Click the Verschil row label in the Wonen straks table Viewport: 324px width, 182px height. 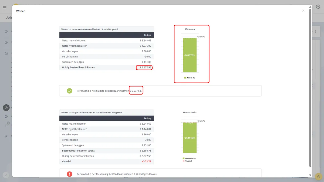pos(66,162)
